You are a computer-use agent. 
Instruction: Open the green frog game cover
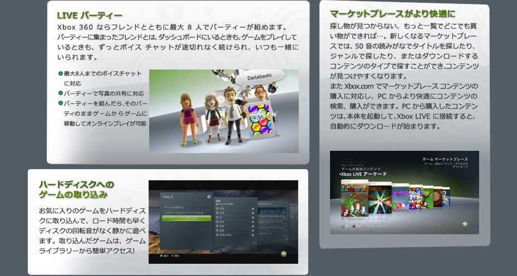(x=428, y=197)
